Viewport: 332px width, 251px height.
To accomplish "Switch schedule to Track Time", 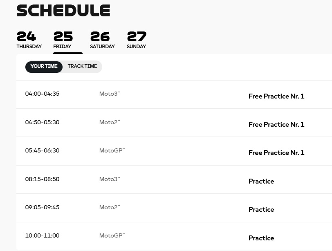I will pos(82,67).
